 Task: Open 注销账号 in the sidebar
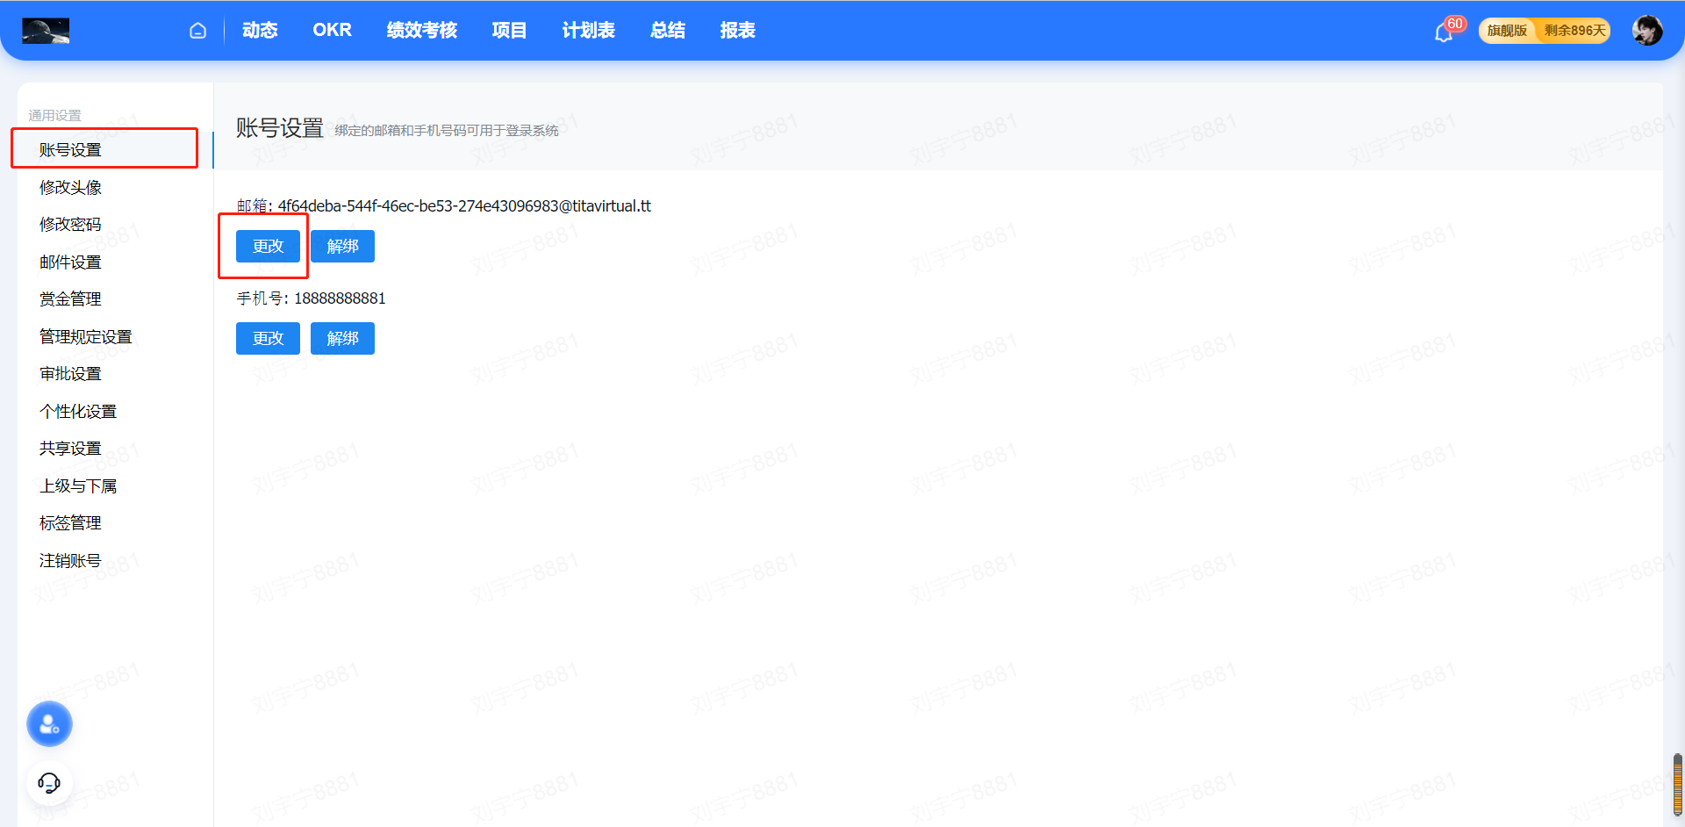click(70, 561)
